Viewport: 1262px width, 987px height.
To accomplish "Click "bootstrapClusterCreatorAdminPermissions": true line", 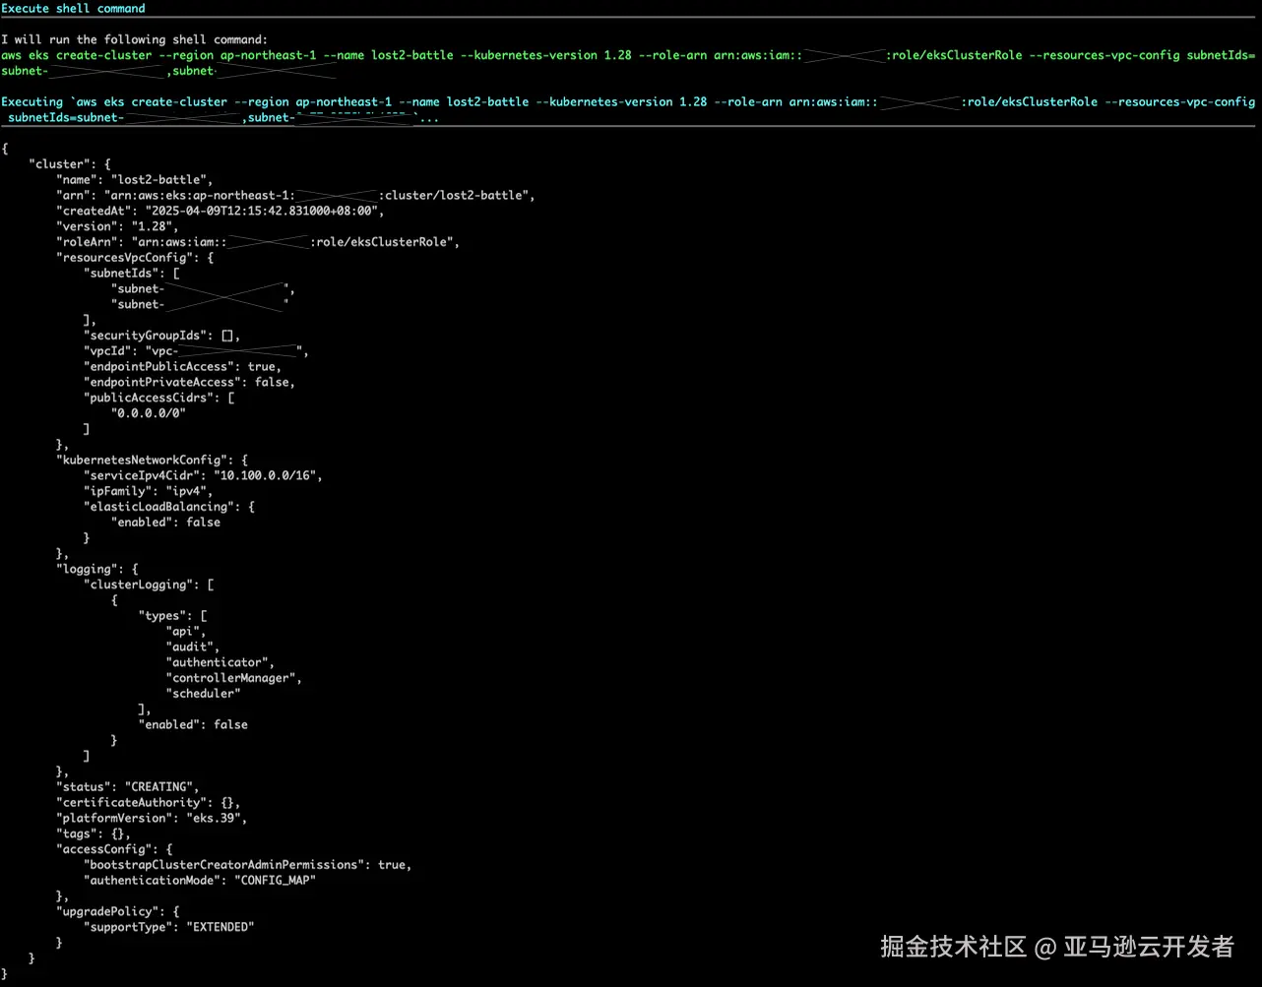I will (247, 865).
